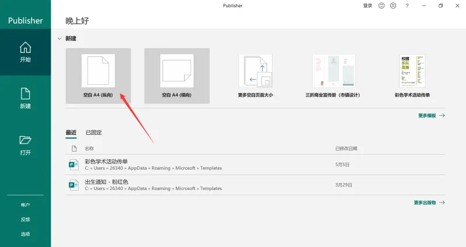466x247 pixels.
Task: Create 空白 A4 (纵向) publication
Action: click(98, 76)
